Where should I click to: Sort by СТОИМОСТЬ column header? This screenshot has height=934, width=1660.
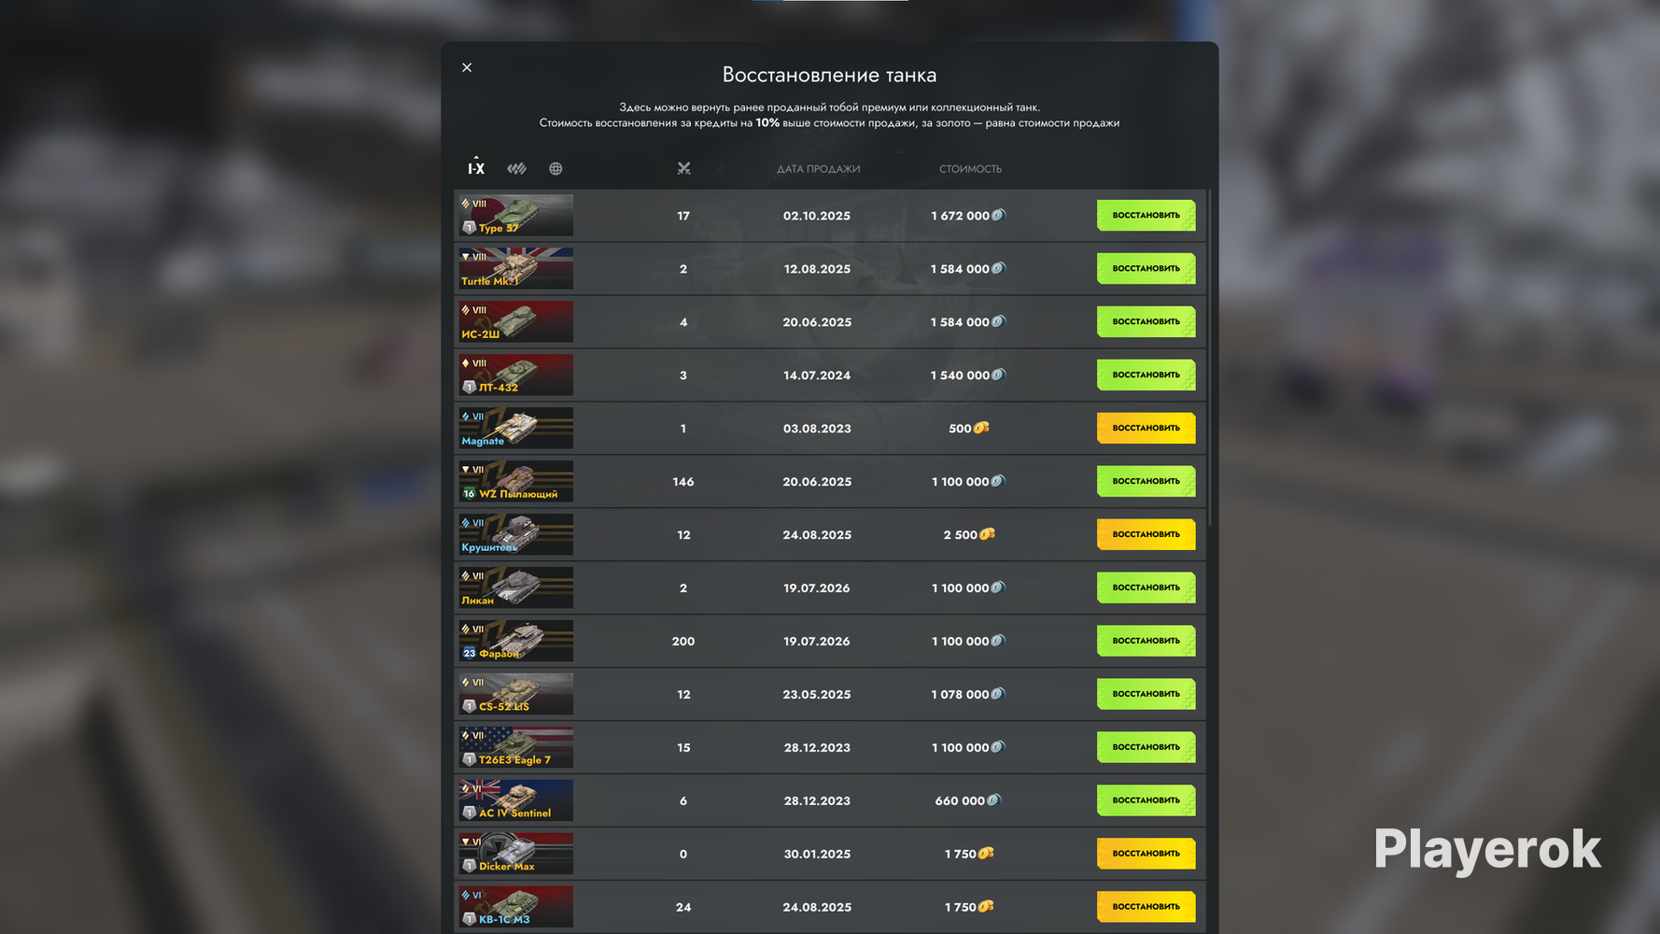(x=970, y=169)
